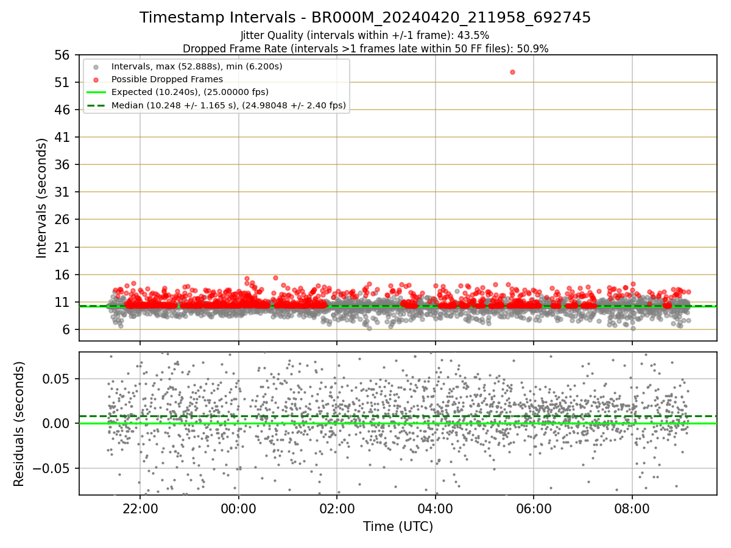This screenshot has height=548, width=731.
Task: Click legend entry "Possible Dropped Frames"
Action: point(167,79)
